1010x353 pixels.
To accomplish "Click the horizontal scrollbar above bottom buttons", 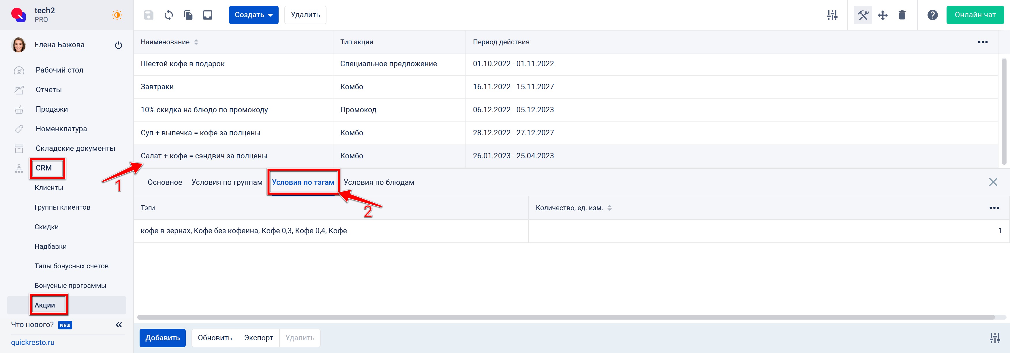I will point(566,317).
